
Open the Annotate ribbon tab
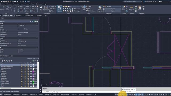click(x=9, y=4)
